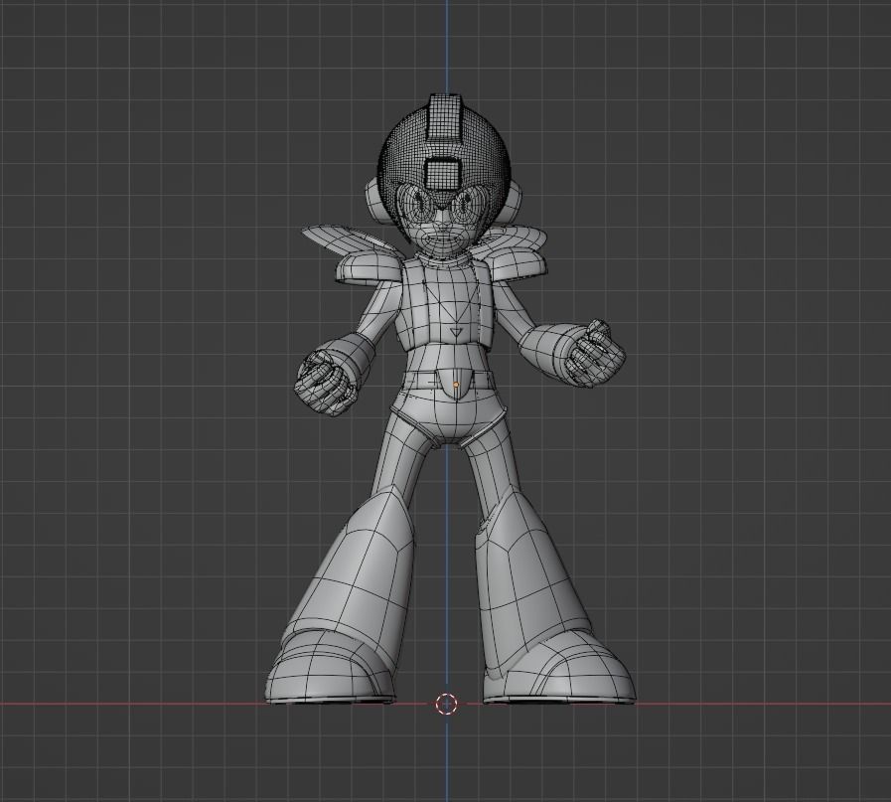
Task: Click the small triangle emblem on the chest armor
Action: point(456,333)
